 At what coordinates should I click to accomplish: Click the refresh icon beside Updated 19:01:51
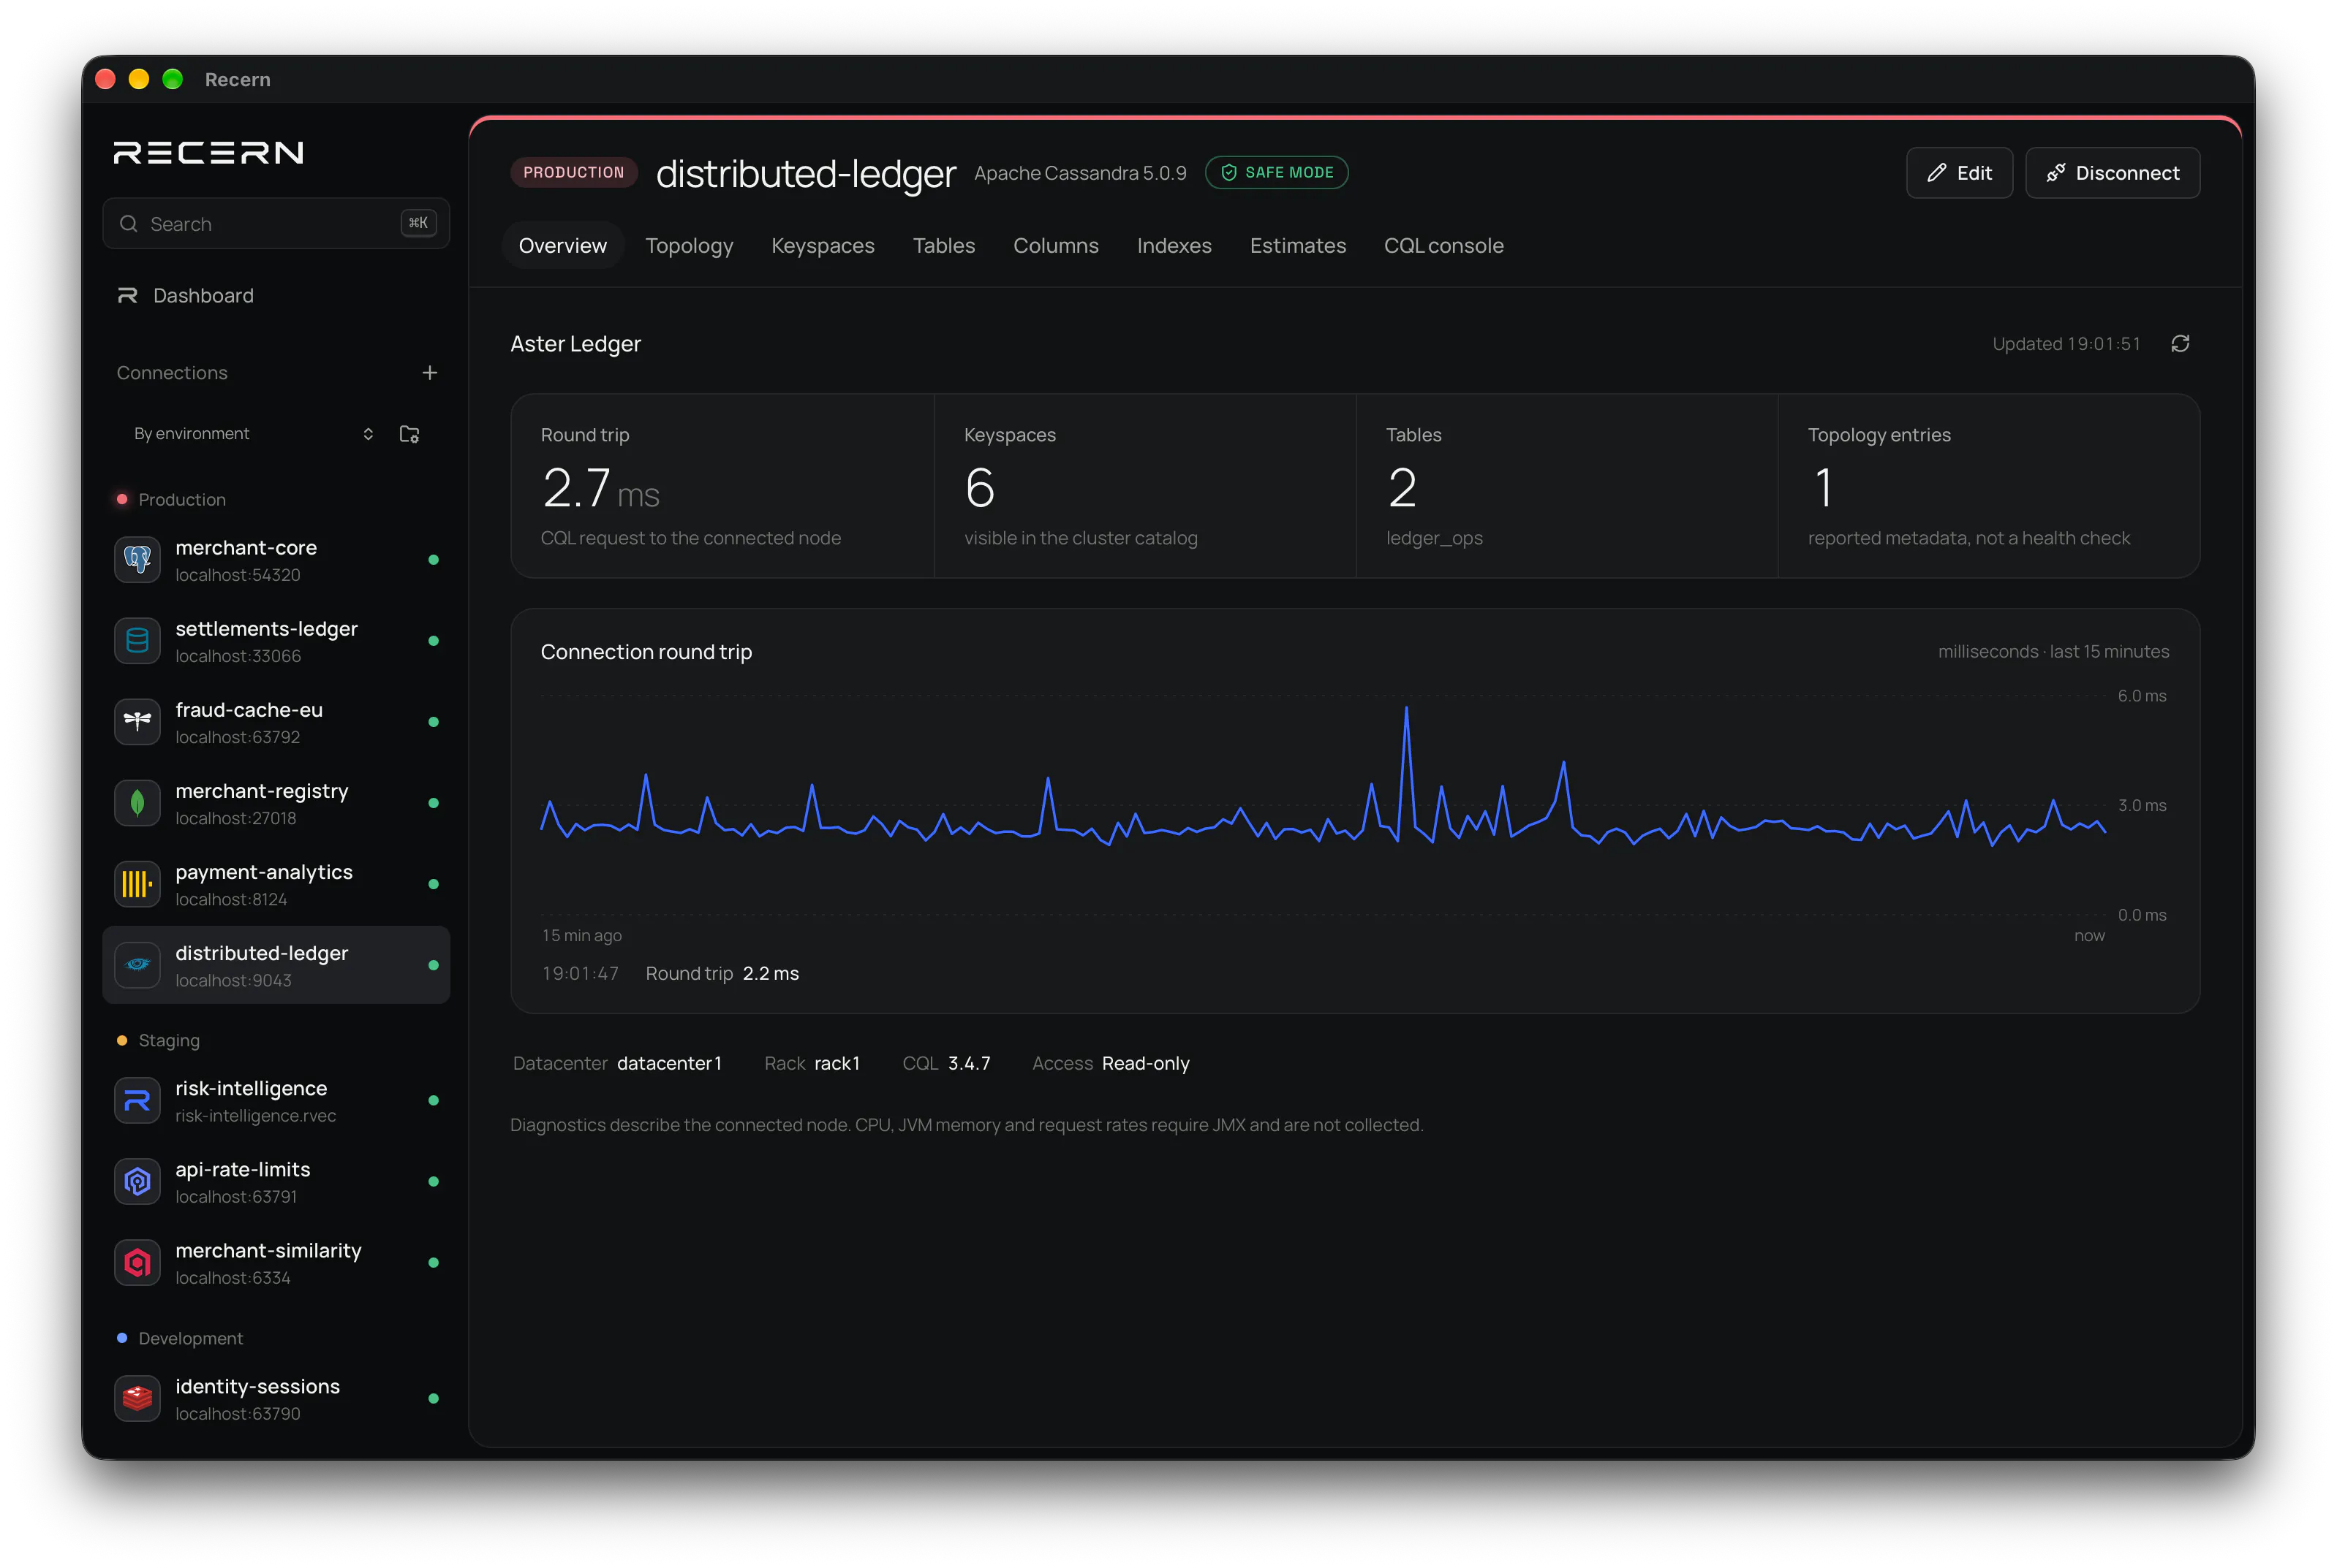pyautogui.click(x=2180, y=344)
